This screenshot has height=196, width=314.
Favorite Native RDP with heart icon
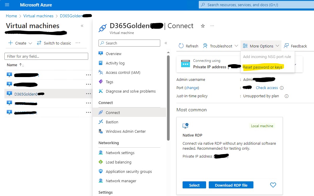tap(273, 185)
